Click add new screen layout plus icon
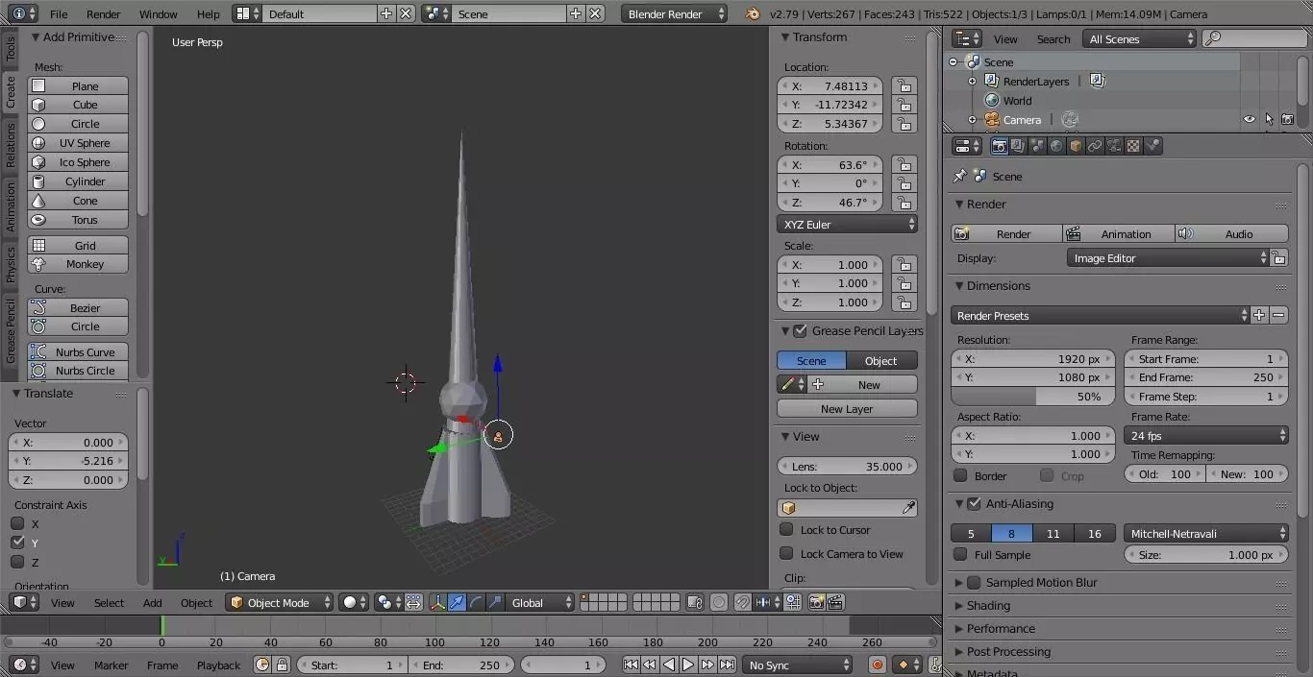This screenshot has width=1313, height=677. pos(386,13)
